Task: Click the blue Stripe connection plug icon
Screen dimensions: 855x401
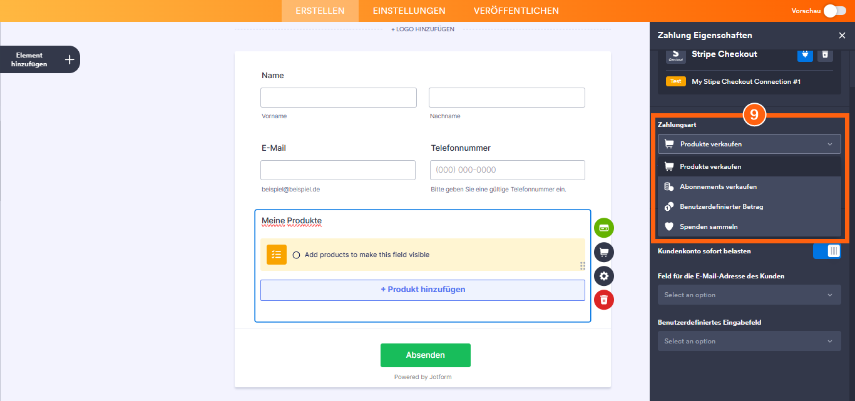Action: click(805, 54)
